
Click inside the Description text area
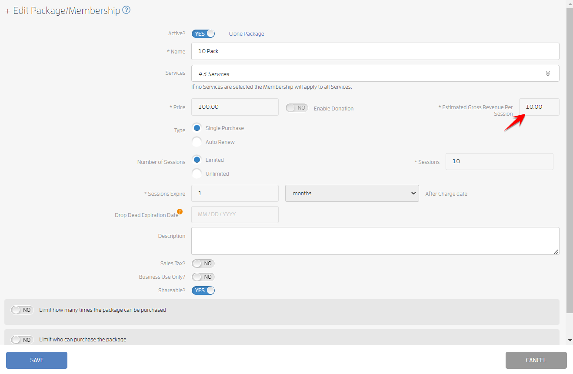tap(375, 241)
